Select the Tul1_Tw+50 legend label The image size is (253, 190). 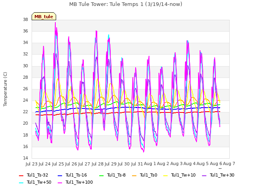[x=39, y=182]
